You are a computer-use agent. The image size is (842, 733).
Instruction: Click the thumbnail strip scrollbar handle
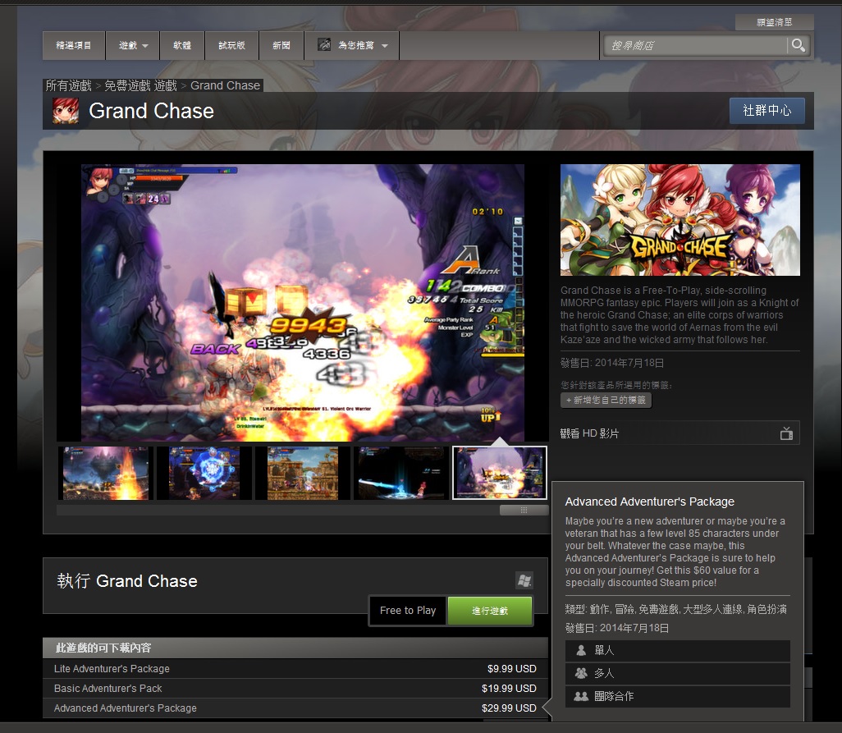point(524,511)
